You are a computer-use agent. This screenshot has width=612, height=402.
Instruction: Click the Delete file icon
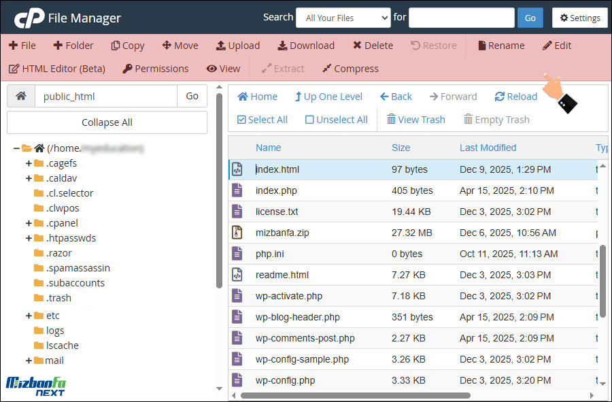click(357, 46)
